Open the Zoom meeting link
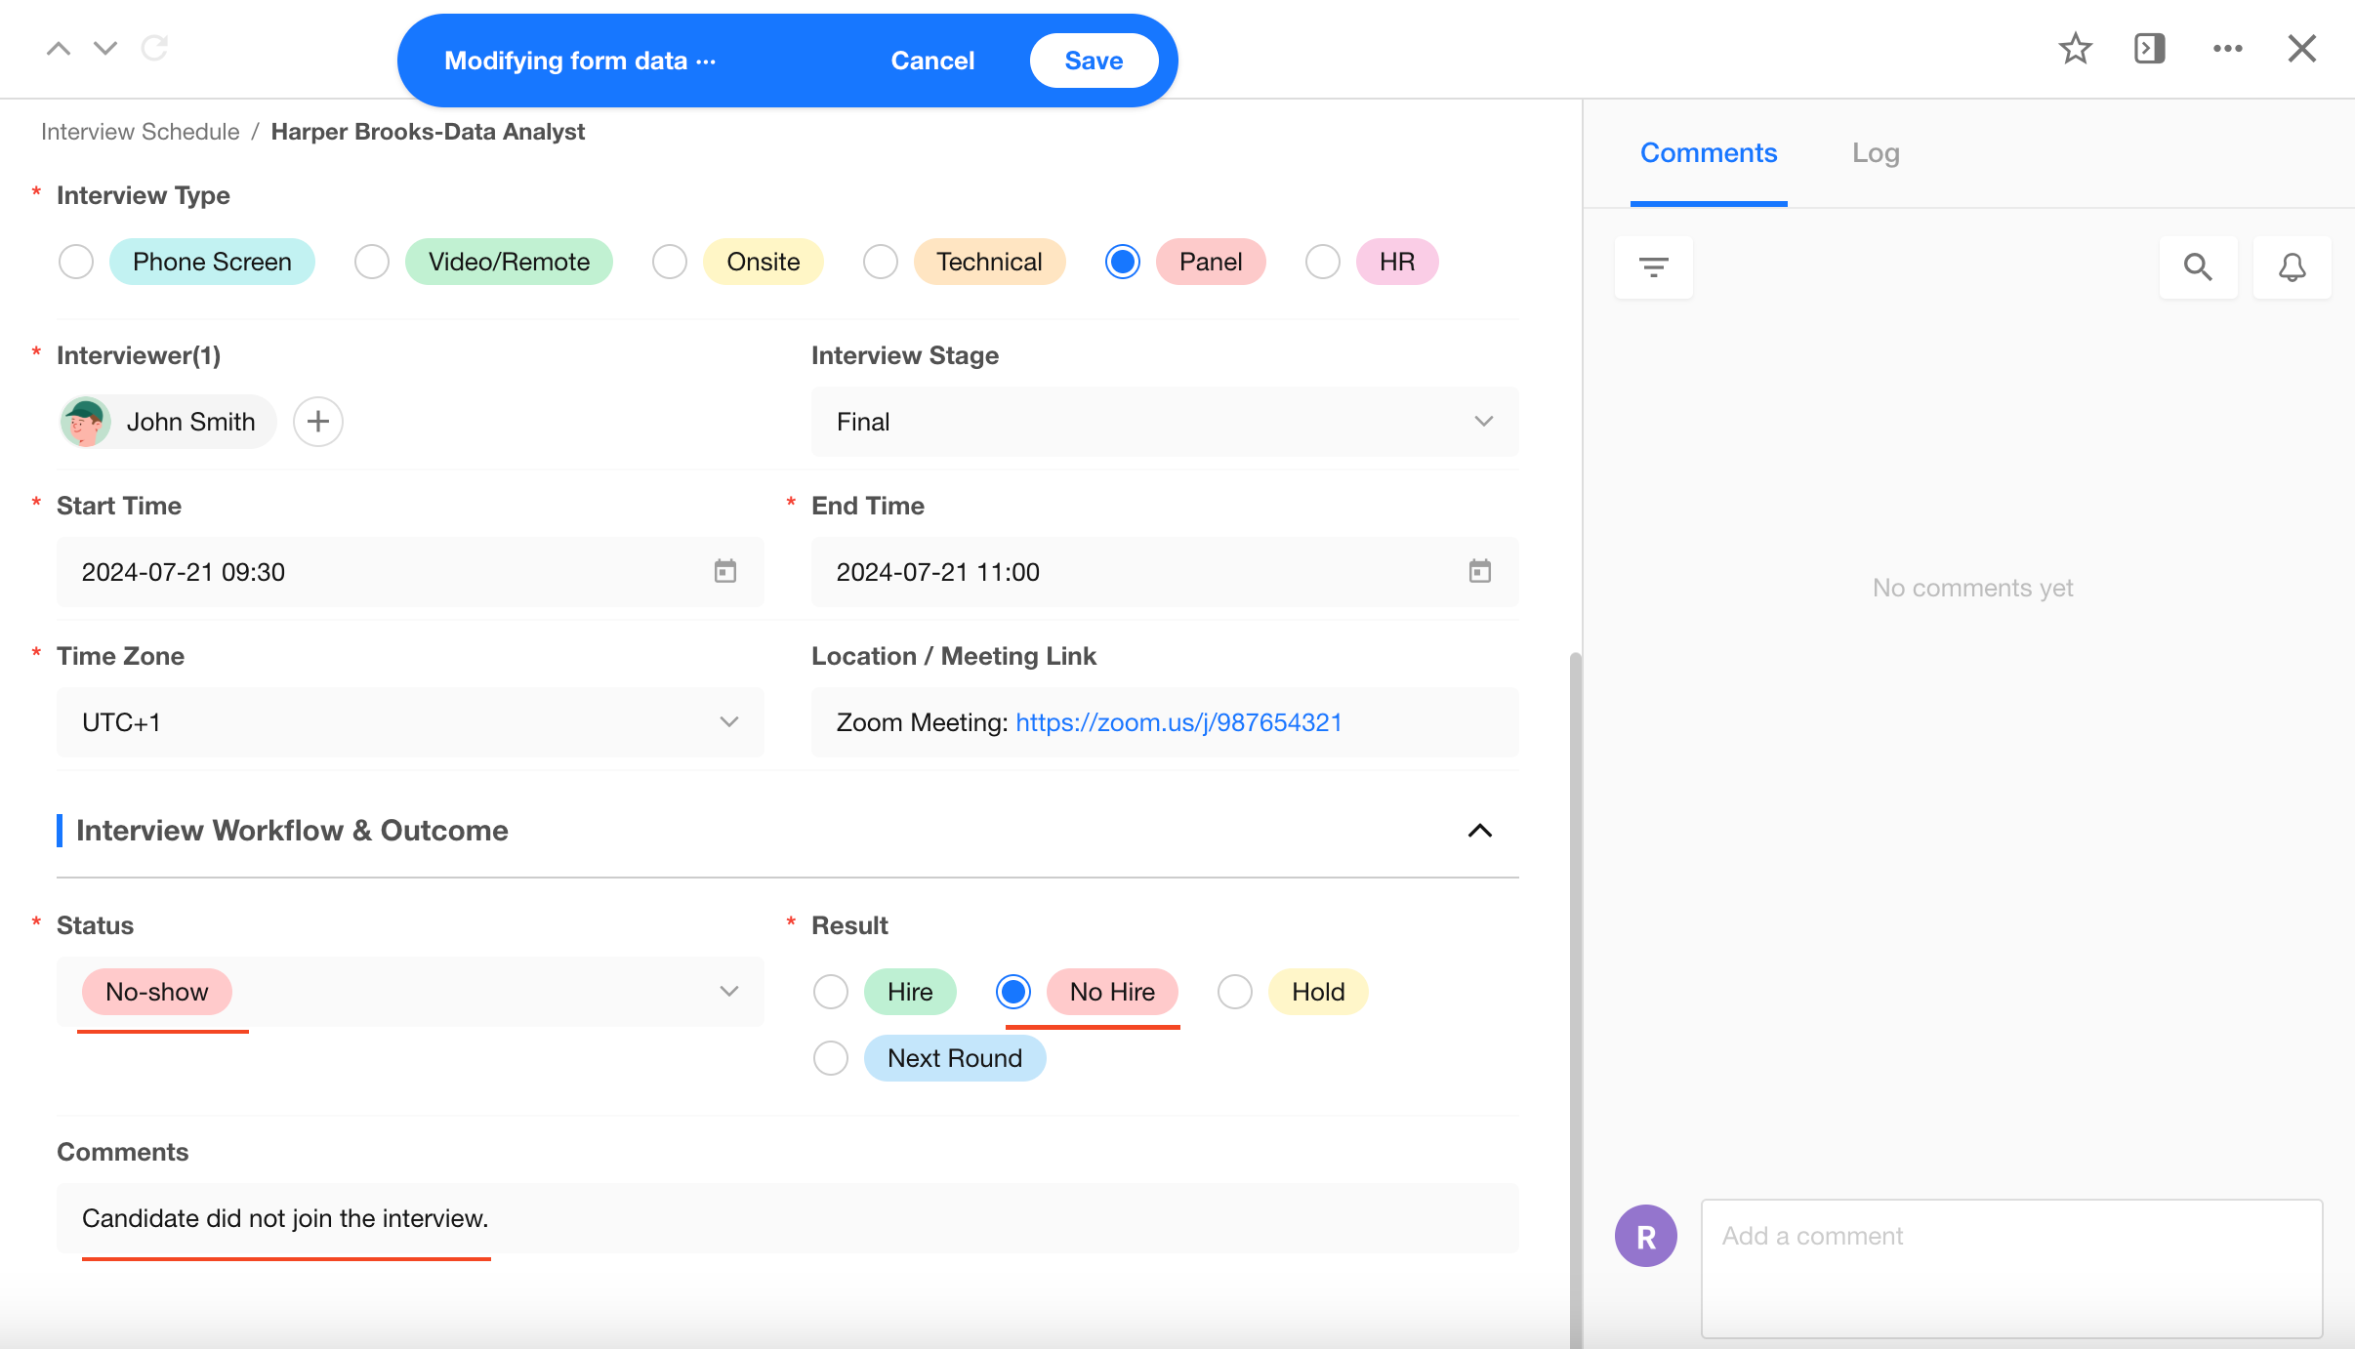Viewport: 2355px width, 1349px height. [x=1178, y=722]
